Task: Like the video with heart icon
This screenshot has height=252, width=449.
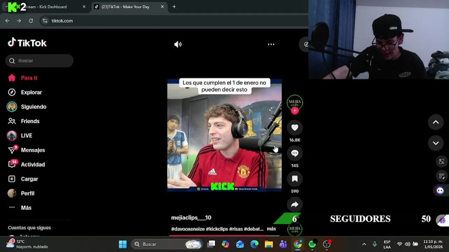Action: tap(295, 128)
